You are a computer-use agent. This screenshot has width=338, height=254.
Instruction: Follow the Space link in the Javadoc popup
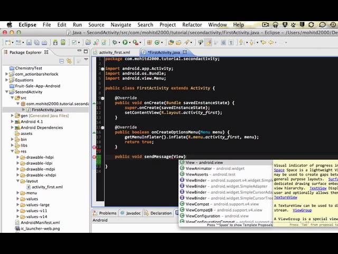point(279,170)
